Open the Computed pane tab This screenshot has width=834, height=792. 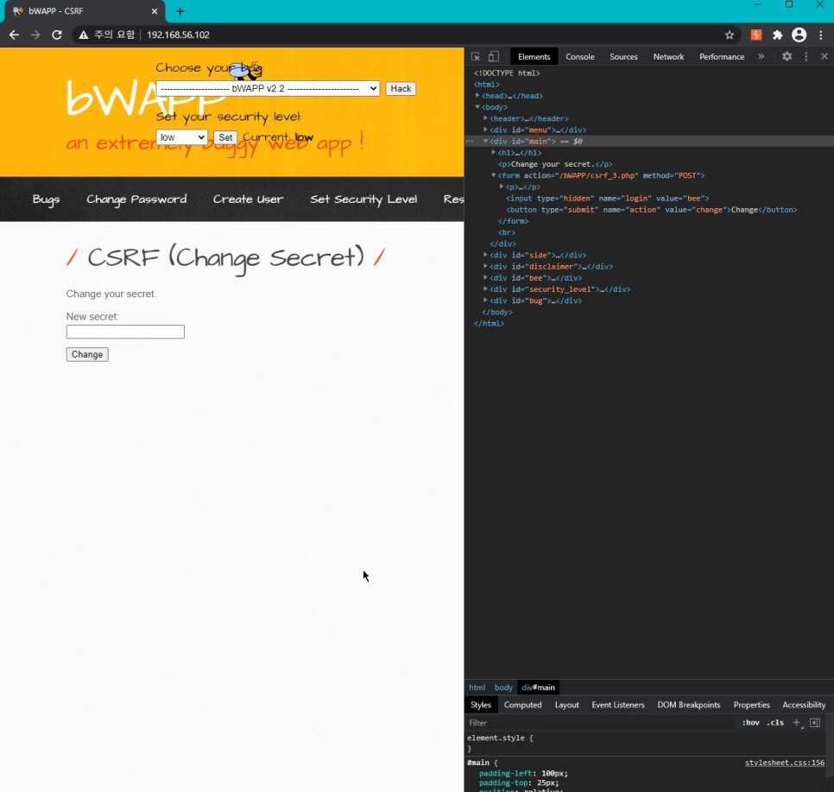pyautogui.click(x=523, y=705)
